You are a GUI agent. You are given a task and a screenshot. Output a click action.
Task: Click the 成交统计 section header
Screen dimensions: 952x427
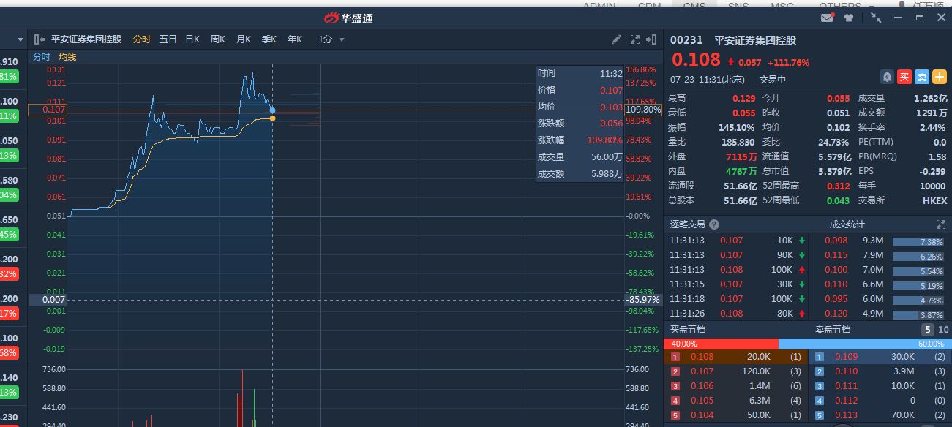(x=847, y=224)
